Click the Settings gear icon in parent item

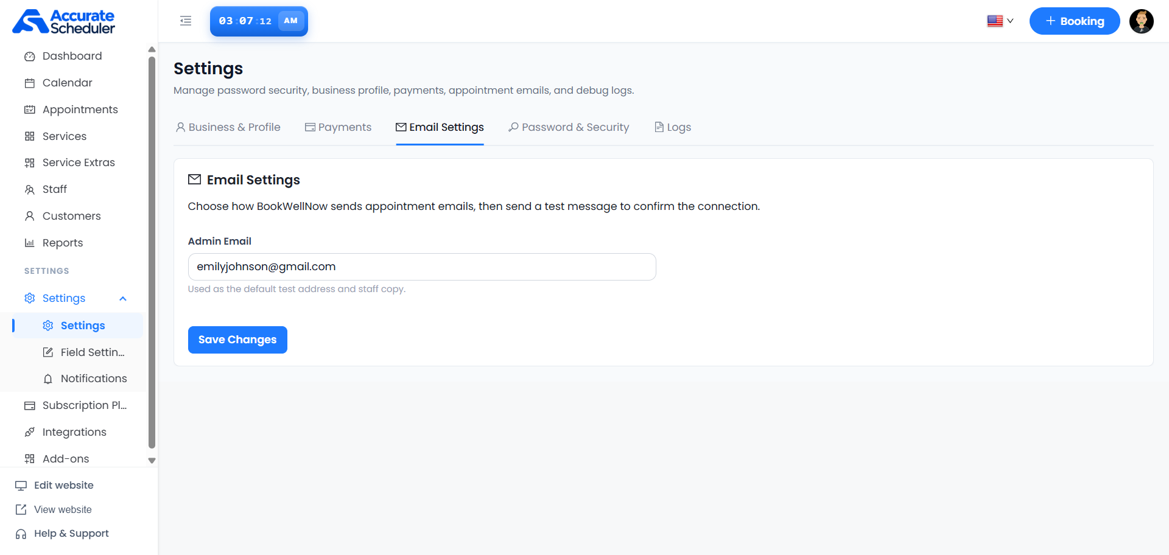pos(29,298)
